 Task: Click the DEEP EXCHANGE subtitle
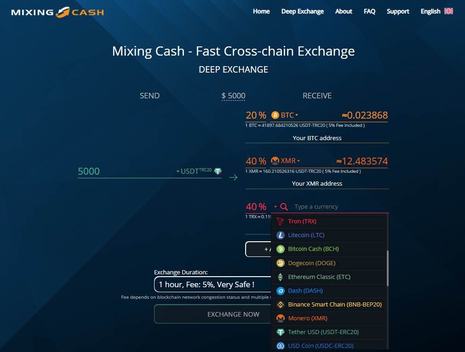[x=233, y=70]
